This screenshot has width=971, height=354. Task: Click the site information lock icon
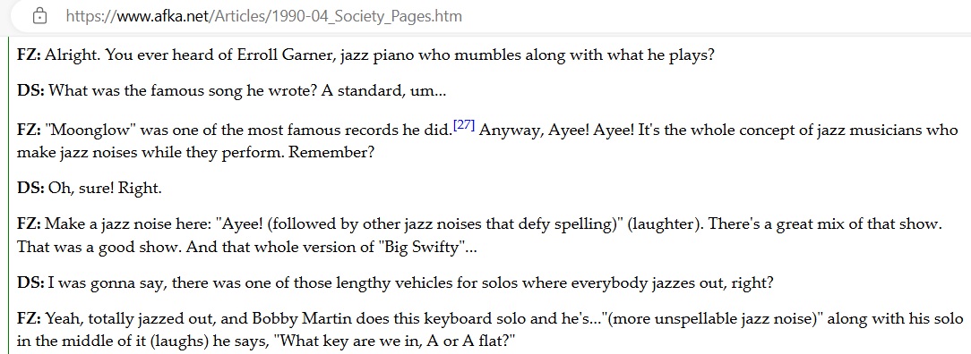pyautogui.click(x=39, y=16)
